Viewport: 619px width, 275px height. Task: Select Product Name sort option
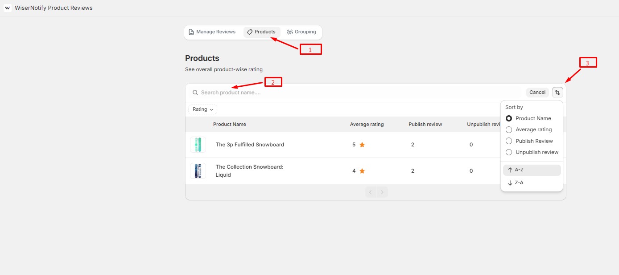coord(509,118)
